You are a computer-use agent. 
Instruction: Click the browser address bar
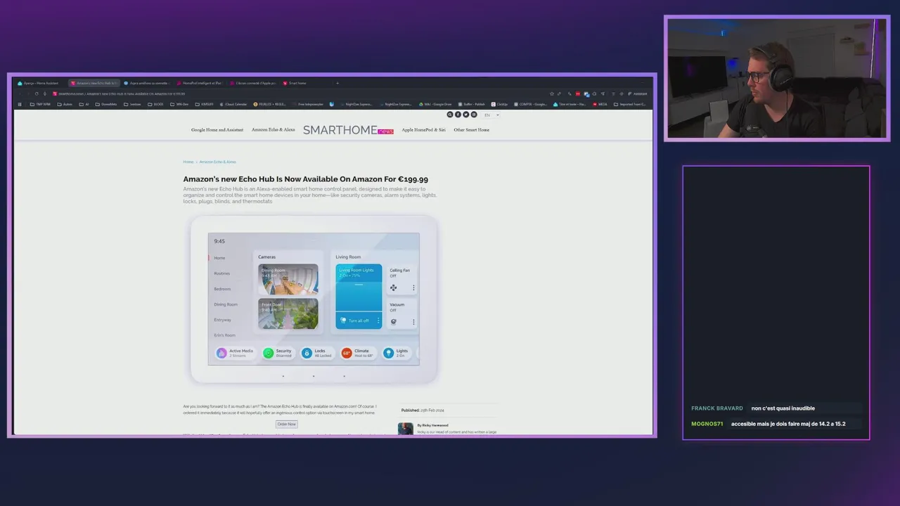point(295,93)
